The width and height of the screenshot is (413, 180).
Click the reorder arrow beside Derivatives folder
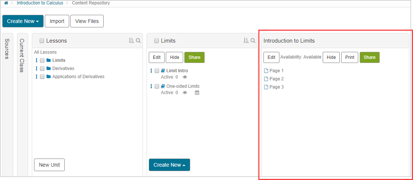click(x=36, y=69)
